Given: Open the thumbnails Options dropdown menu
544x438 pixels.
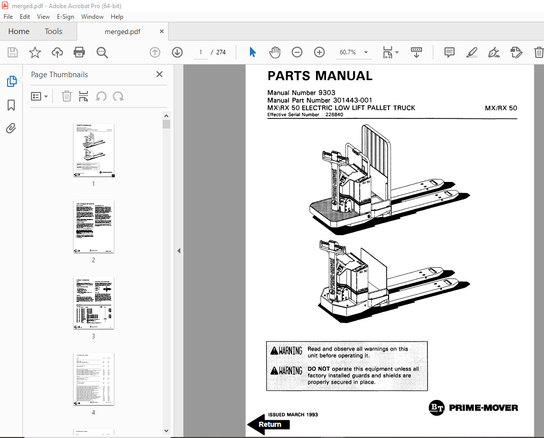Looking at the screenshot, I should point(39,96).
